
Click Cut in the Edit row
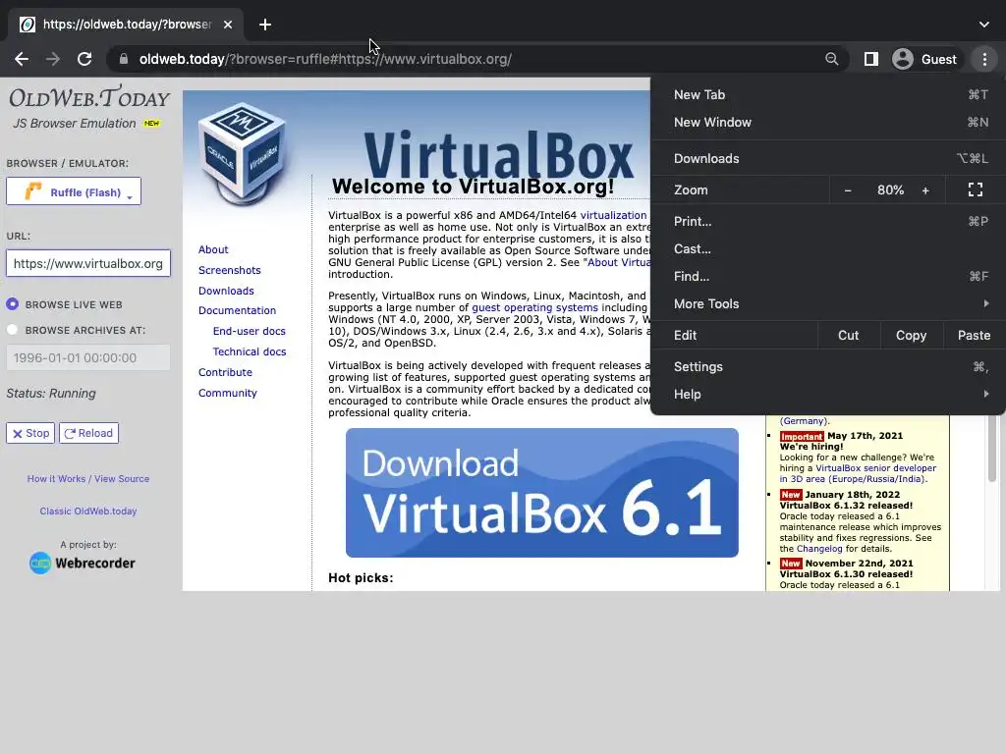pyautogui.click(x=848, y=336)
